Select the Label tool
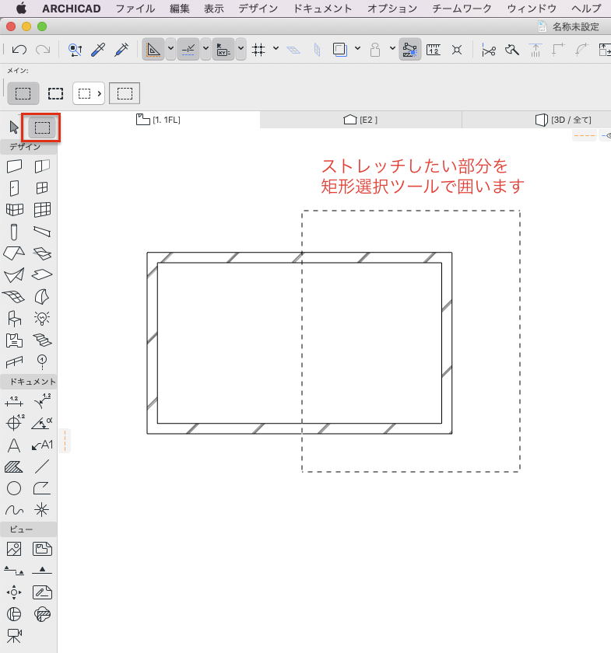611x653 pixels. (x=43, y=445)
